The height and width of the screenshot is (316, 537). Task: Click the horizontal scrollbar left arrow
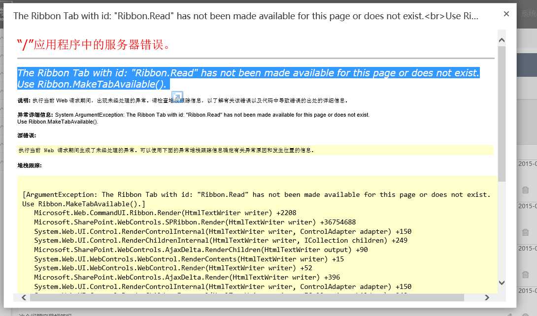click(x=24, y=297)
